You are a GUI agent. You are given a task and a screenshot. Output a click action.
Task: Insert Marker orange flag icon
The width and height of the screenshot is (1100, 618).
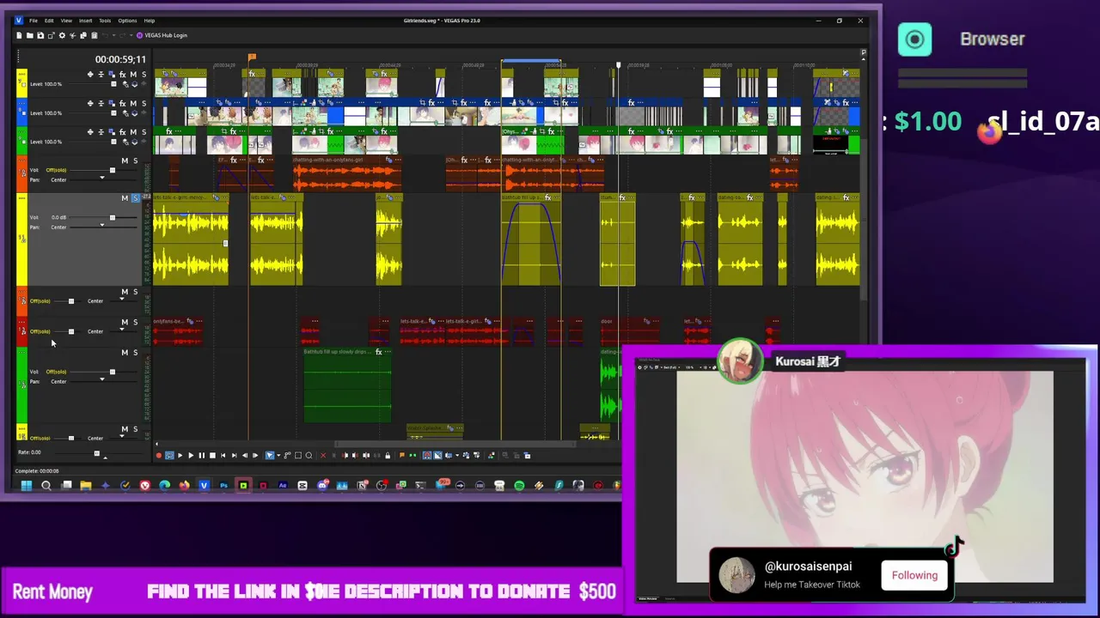pos(402,455)
